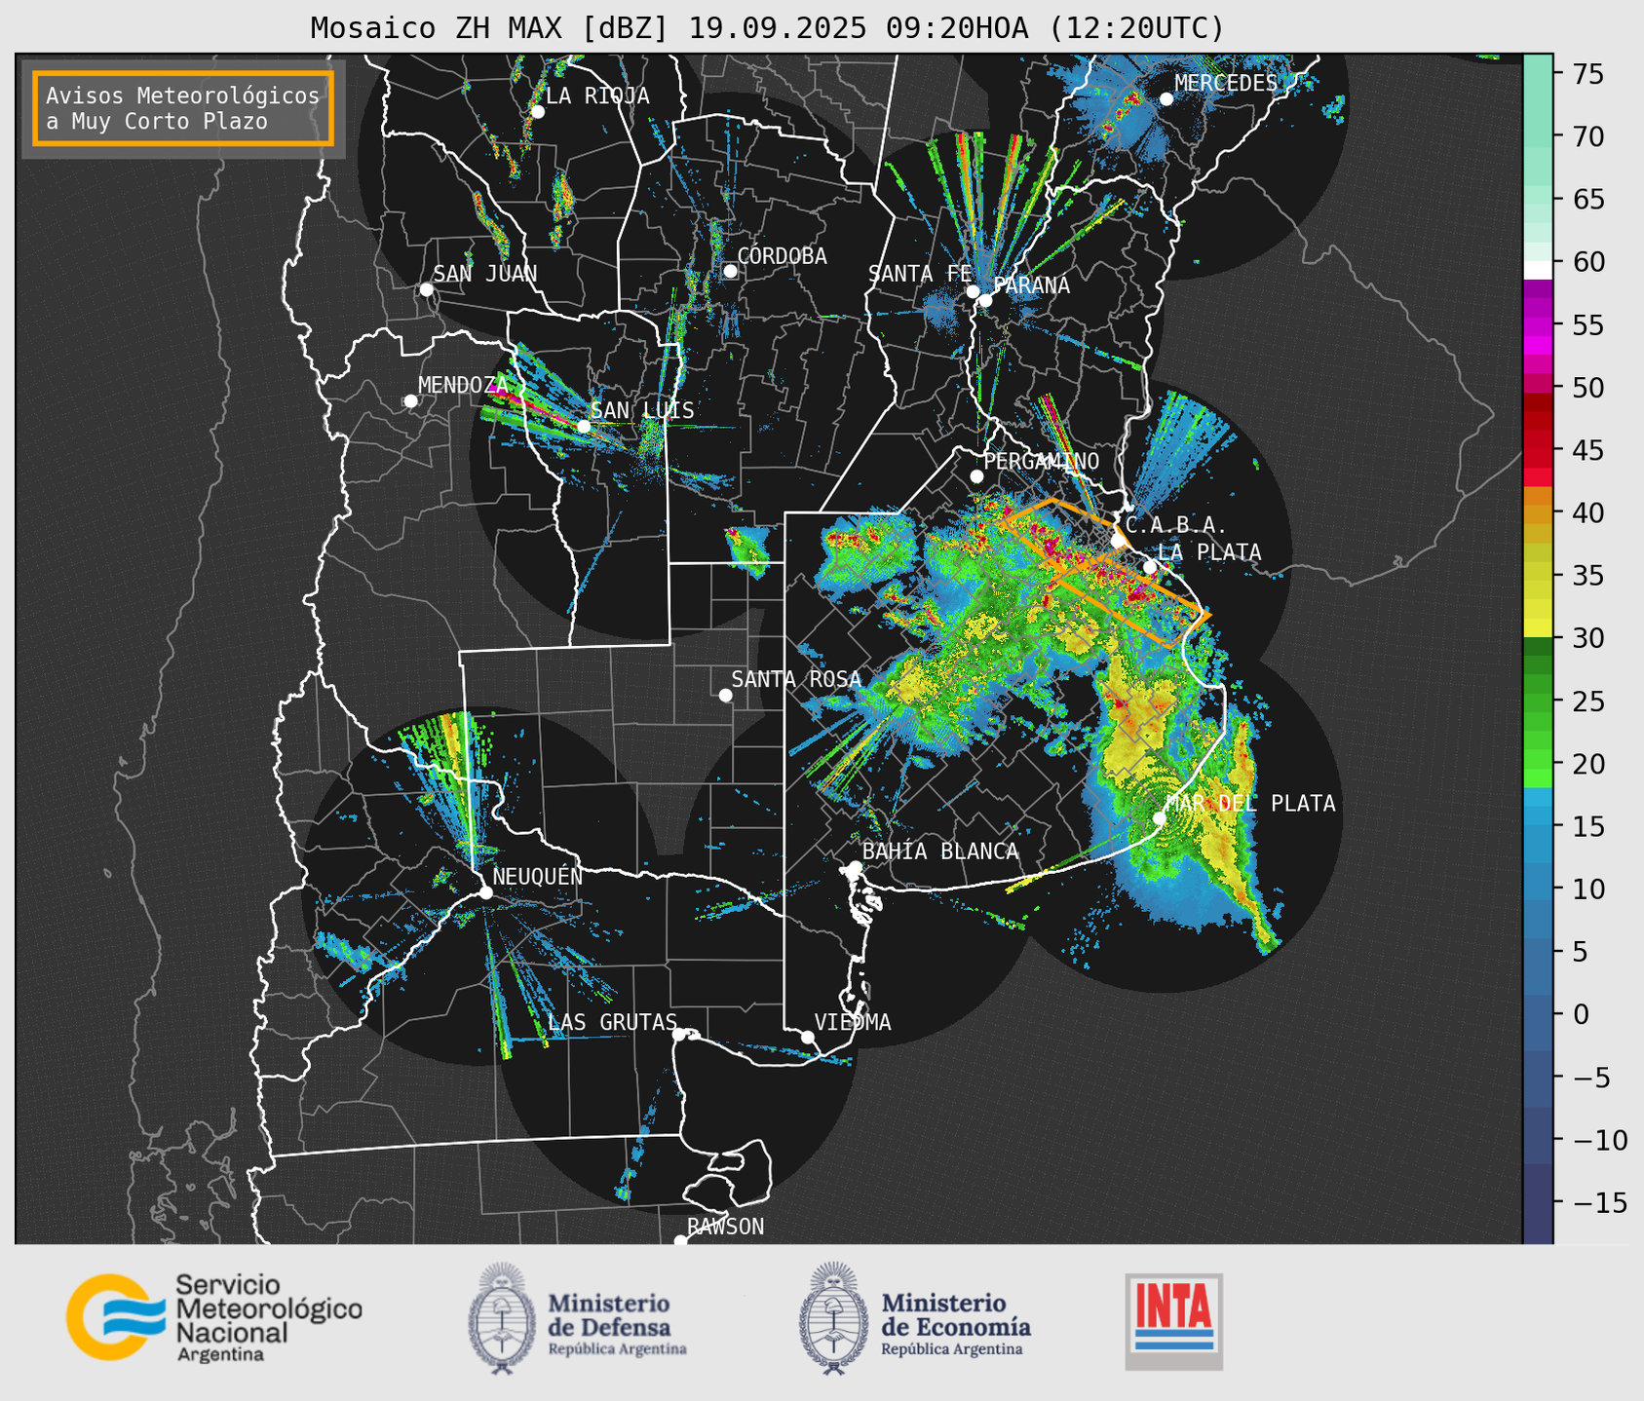Image resolution: width=1644 pixels, height=1401 pixels.
Task: Click the PERGAMINO city marker dot
Action: point(976,476)
